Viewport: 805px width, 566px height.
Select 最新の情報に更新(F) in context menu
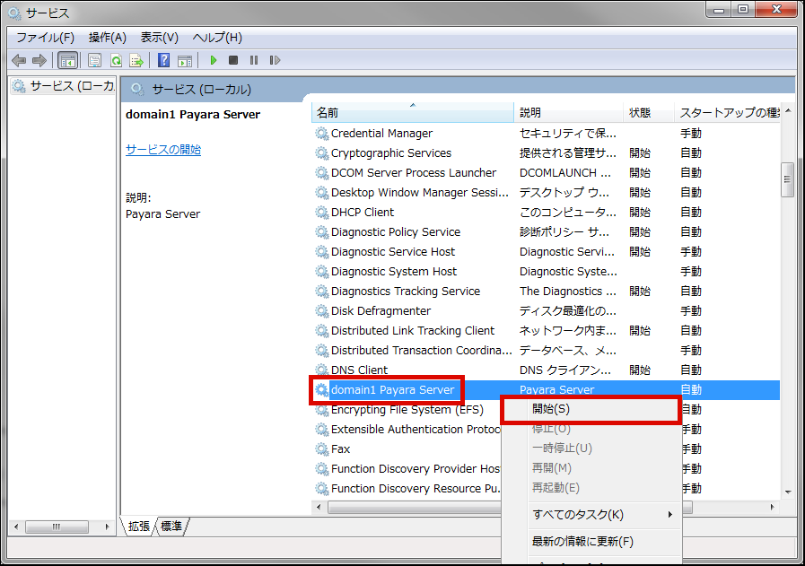(x=582, y=542)
